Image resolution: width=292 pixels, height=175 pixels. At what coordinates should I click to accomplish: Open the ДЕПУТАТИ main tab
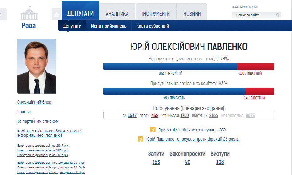(x=80, y=11)
